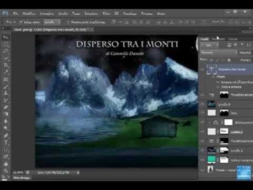253x190 pixels.
Task: Select the Path Selection tool
Action: pyautogui.click(x=6, y=149)
